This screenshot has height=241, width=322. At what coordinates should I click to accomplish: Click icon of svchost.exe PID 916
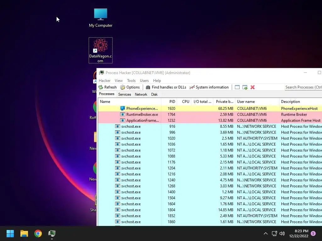(x=118, y=126)
